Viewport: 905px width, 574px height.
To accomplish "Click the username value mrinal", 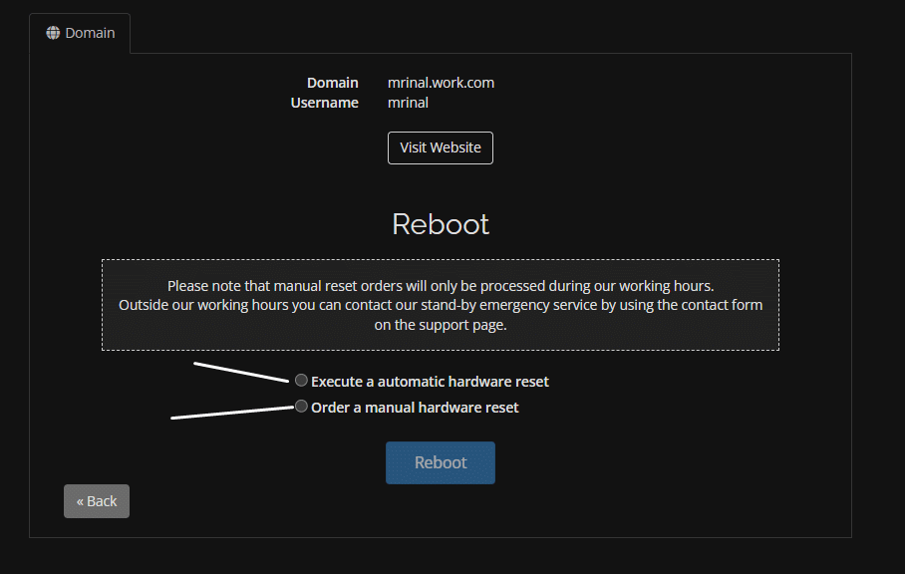I will click(408, 103).
